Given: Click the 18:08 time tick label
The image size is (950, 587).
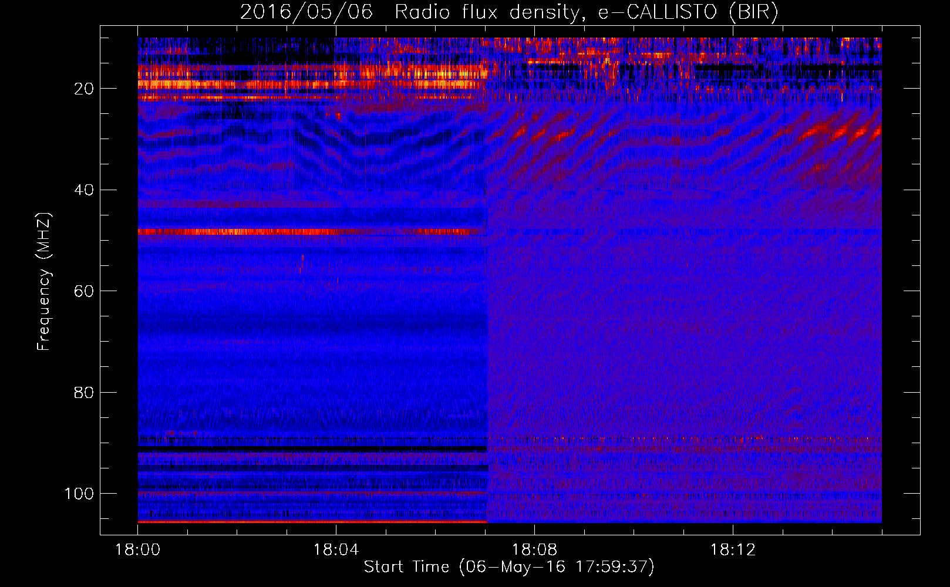Looking at the screenshot, I should 534,550.
